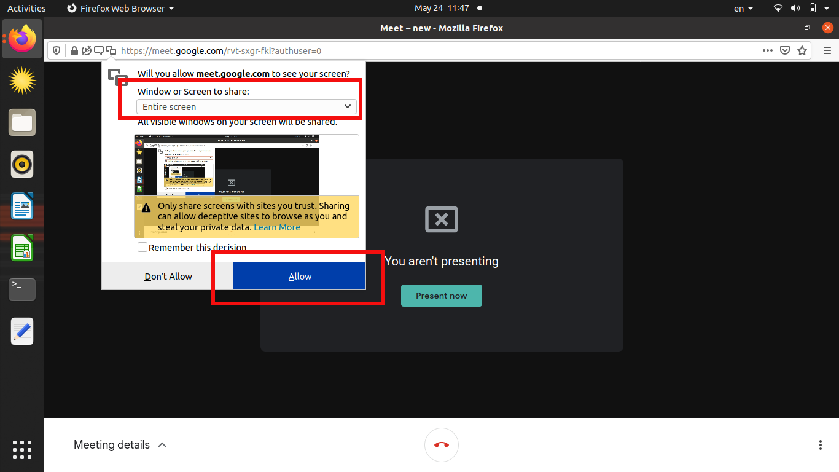Viewport: 839px width, 472px height.
Task: Click Activities in the top bar
Action: (x=26, y=8)
